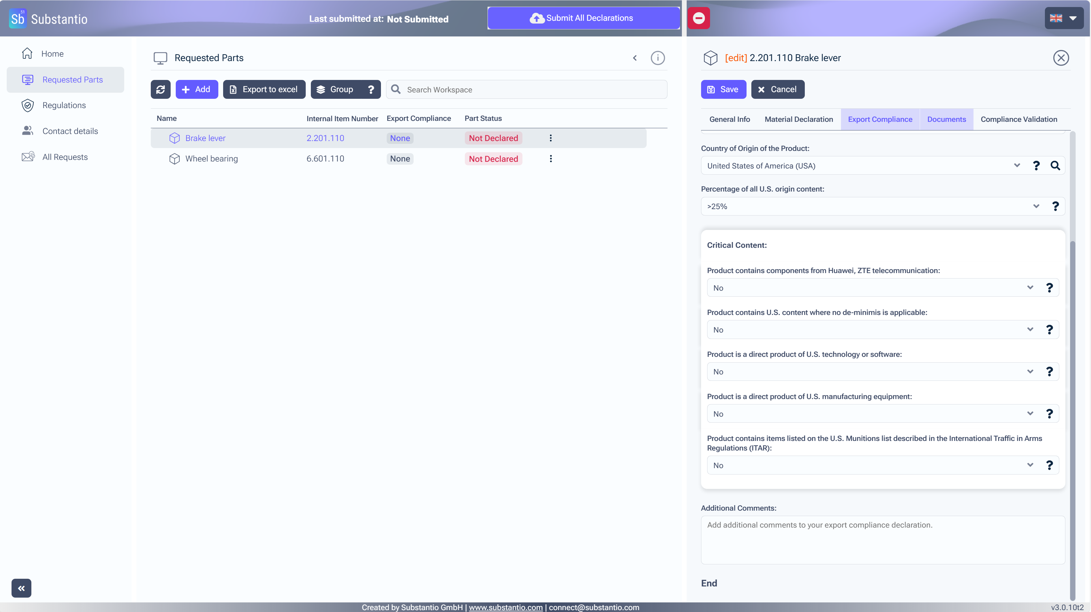The width and height of the screenshot is (1091, 612).
Task: Open the Regulations shield menu item
Action: tap(64, 105)
